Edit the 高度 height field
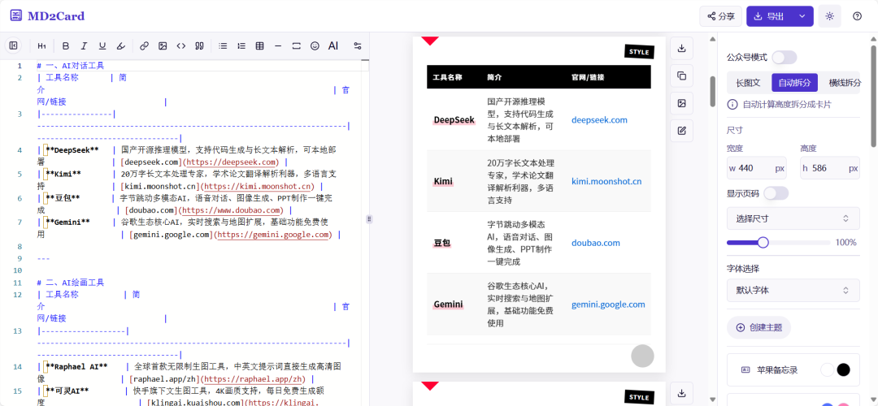 830,168
